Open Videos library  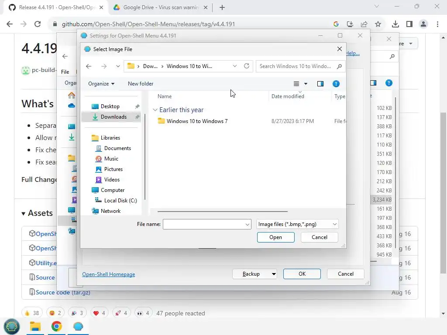click(111, 180)
